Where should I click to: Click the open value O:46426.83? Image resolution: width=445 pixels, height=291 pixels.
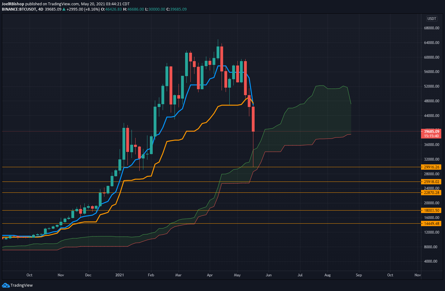[x=111, y=9]
